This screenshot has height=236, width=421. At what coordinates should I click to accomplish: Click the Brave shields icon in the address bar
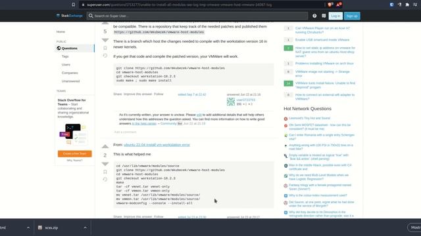coord(330,5)
